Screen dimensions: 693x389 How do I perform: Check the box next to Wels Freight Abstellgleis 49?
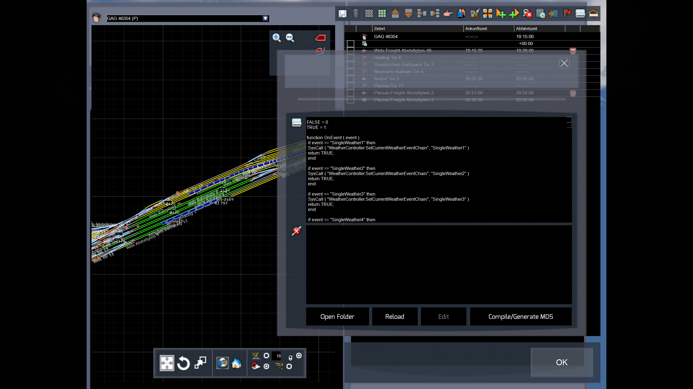pyautogui.click(x=351, y=51)
